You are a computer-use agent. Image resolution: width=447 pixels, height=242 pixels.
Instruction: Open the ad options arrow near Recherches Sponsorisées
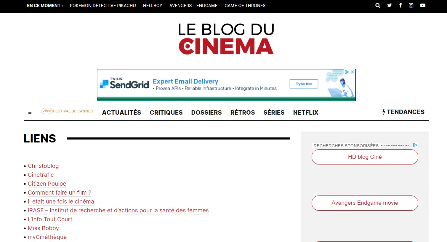(415, 145)
